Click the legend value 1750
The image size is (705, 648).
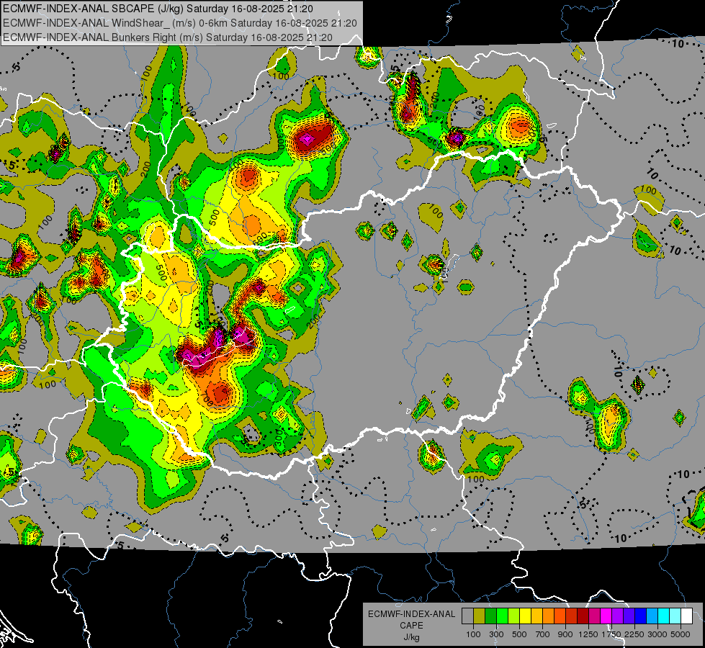(611, 634)
